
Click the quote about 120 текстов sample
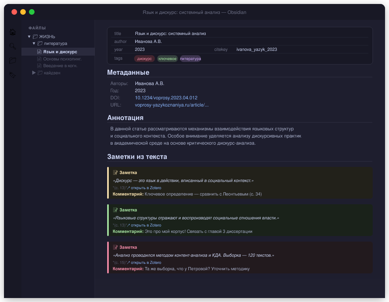pyautogui.click(x=193, y=255)
